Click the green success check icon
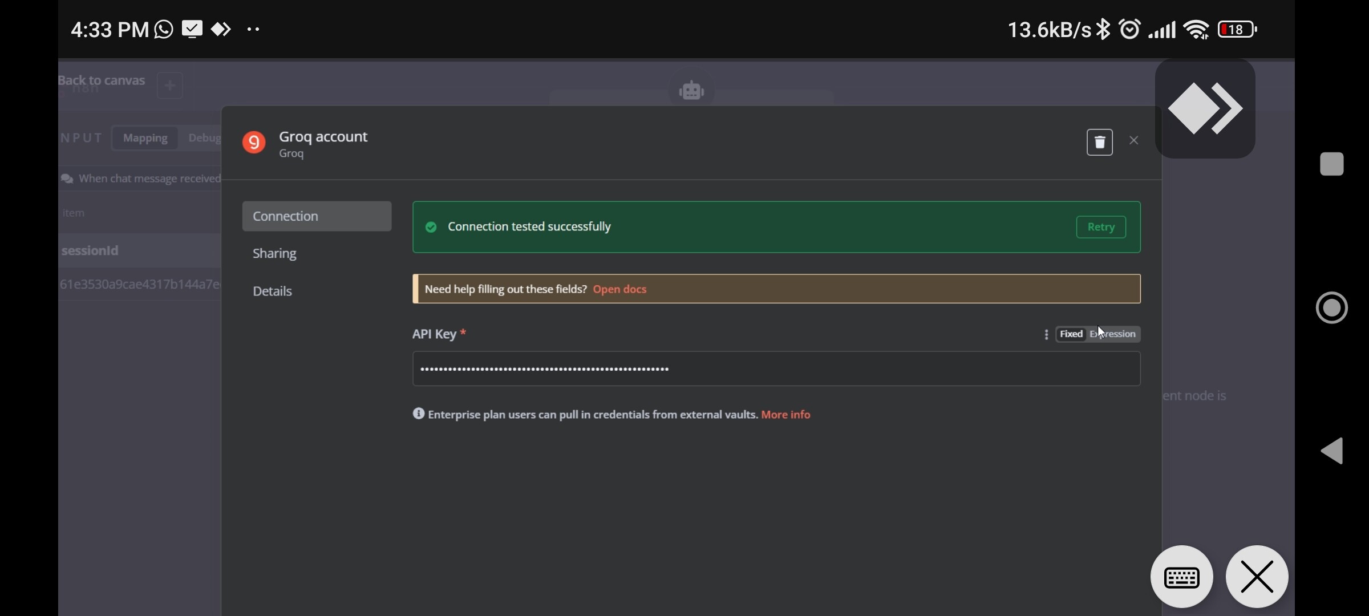This screenshot has width=1369, height=616. click(431, 227)
